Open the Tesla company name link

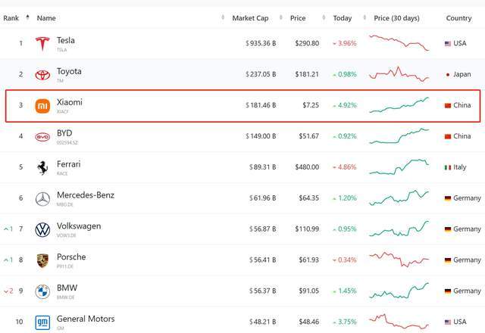click(66, 40)
